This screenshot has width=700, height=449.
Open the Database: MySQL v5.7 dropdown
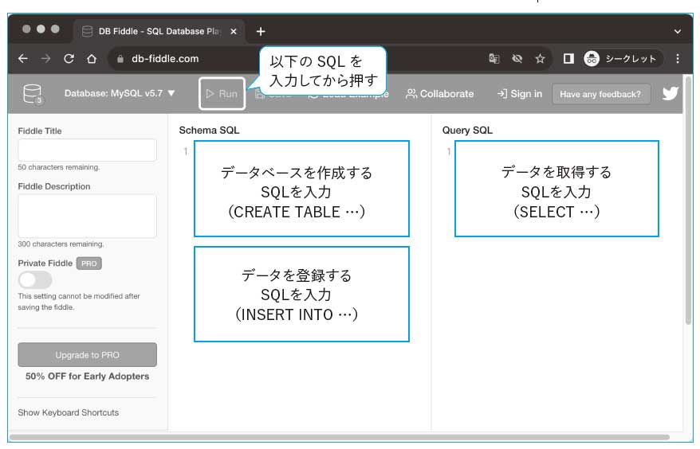click(x=120, y=93)
